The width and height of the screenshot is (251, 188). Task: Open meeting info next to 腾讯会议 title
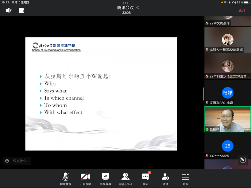pos(138,8)
